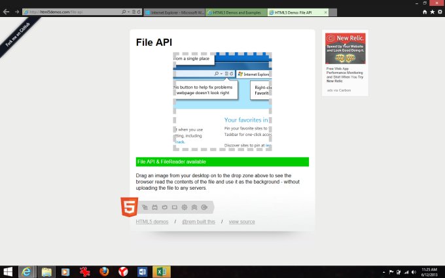The width and height of the screenshot is (445, 278).
Task: Open the red Yandex Y taskbar icon
Action: (123, 271)
